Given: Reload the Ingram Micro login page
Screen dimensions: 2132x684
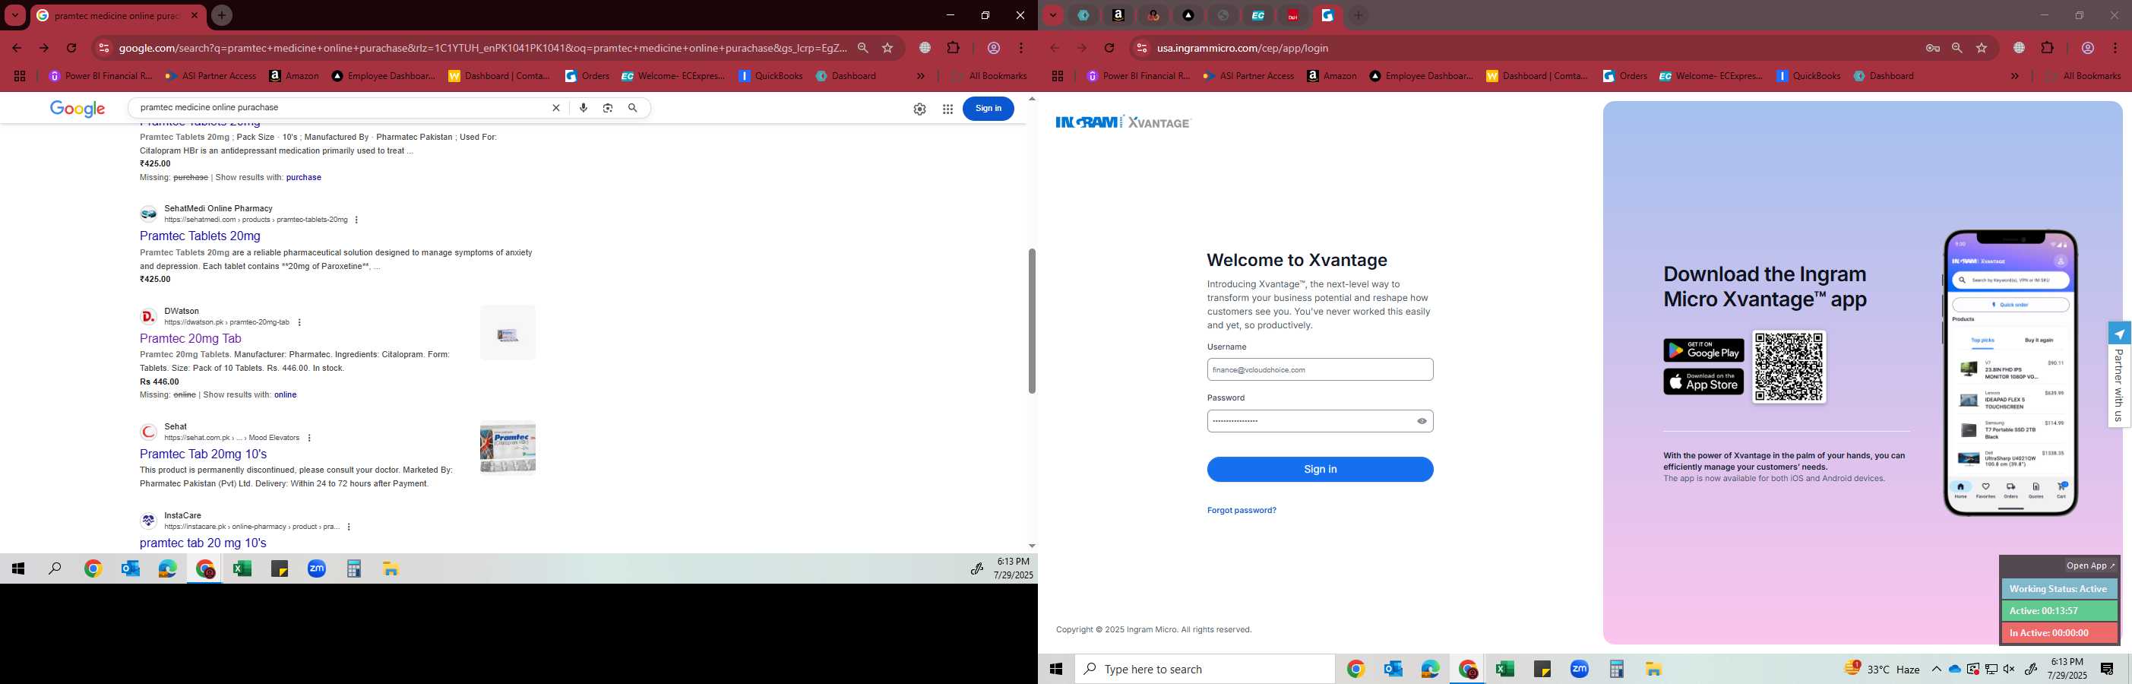Looking at the screenshot, I should (x=1110, y=48).
